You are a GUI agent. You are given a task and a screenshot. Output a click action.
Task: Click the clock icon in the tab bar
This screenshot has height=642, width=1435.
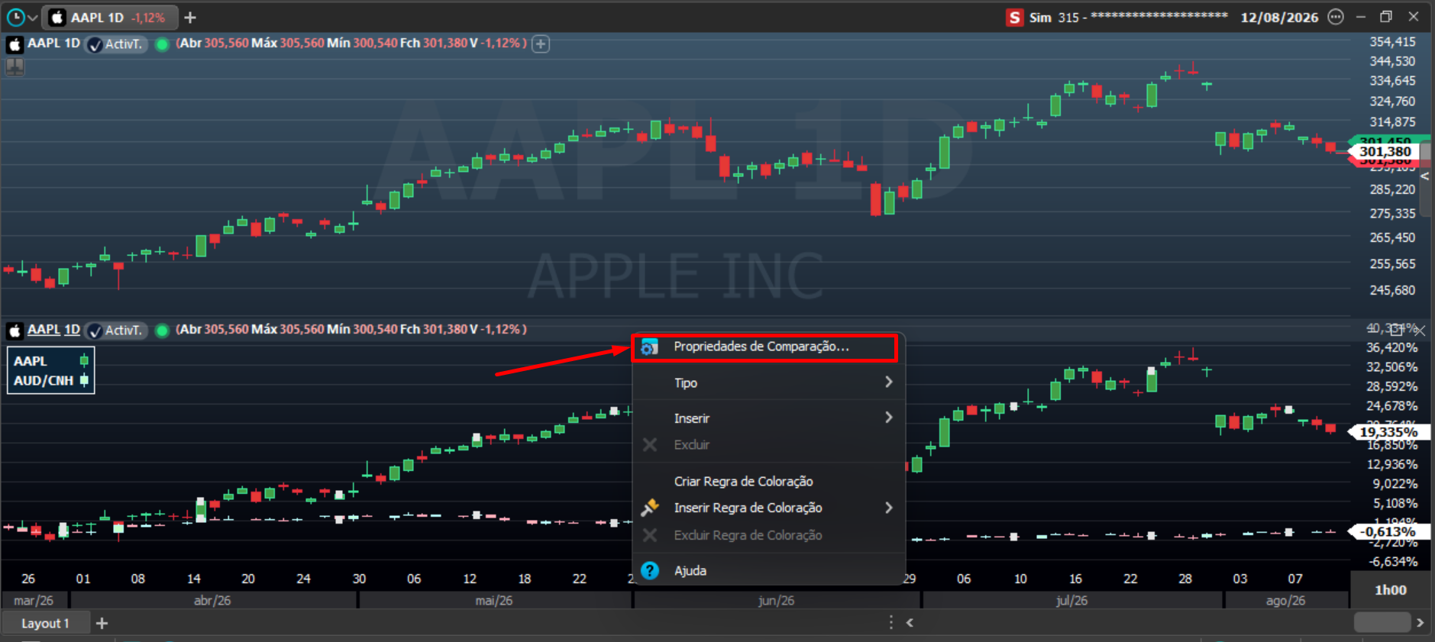[15, 17]
